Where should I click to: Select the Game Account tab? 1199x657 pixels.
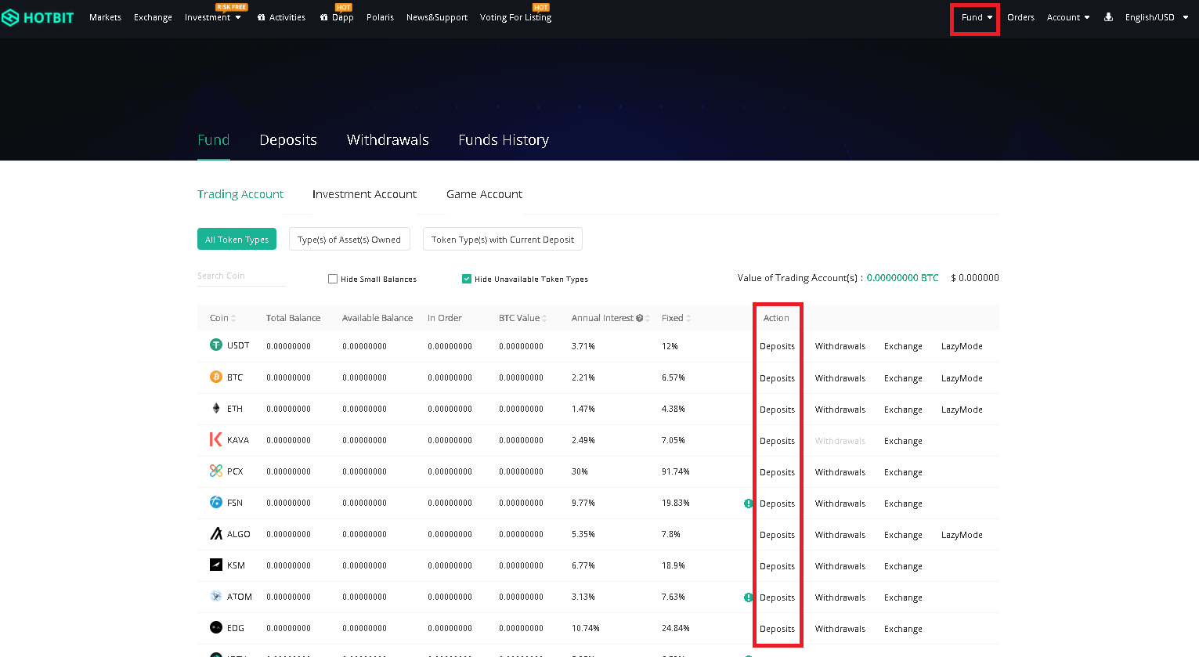tap(484, 194)
